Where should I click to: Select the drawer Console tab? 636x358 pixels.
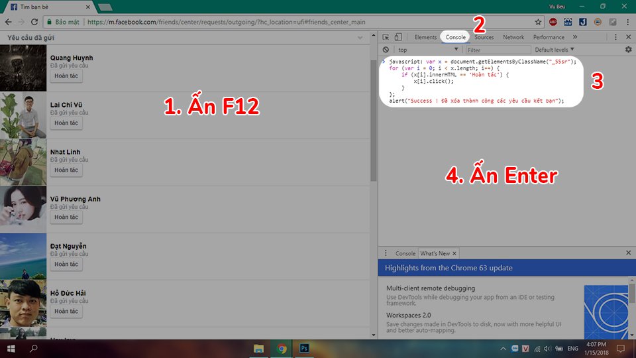point(405,253)
